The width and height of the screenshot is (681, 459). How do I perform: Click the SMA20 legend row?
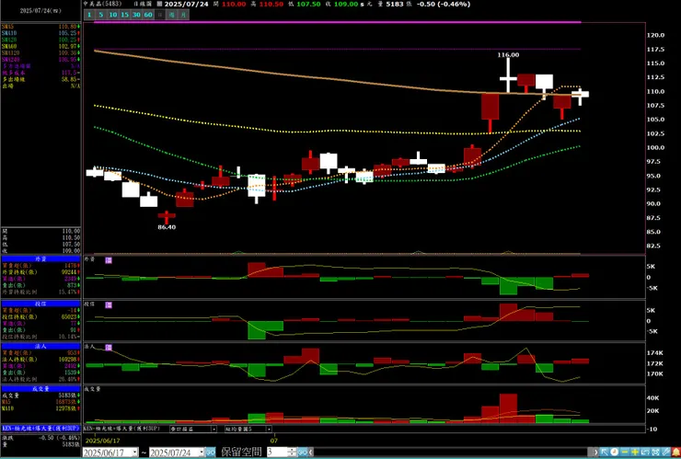pyautogui.click(x=40, y=40)
